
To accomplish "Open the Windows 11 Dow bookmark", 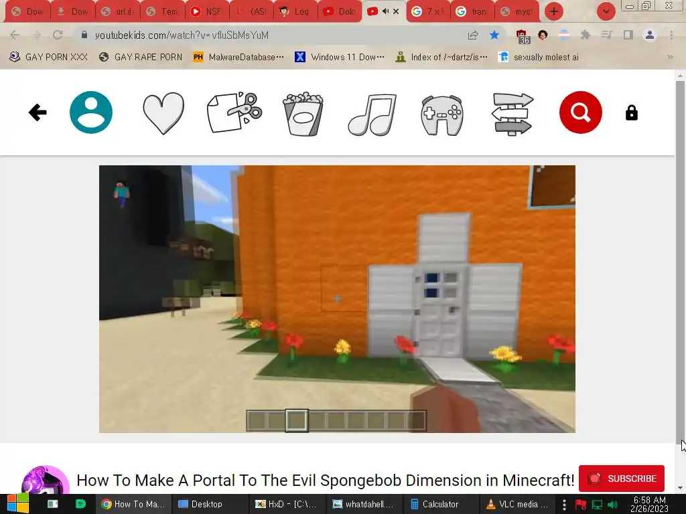I will pos(340,57).
